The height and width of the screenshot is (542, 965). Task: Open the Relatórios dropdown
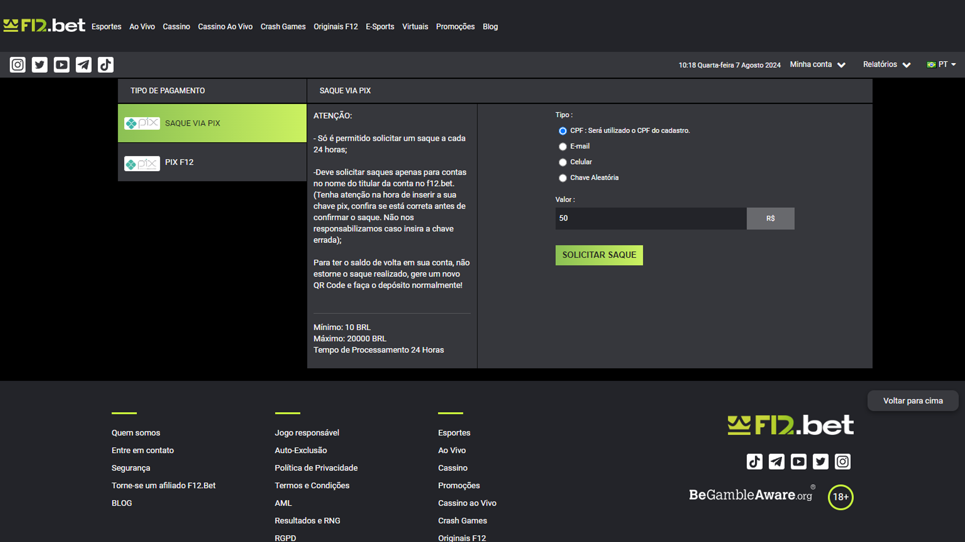click(x=886, y=64)
